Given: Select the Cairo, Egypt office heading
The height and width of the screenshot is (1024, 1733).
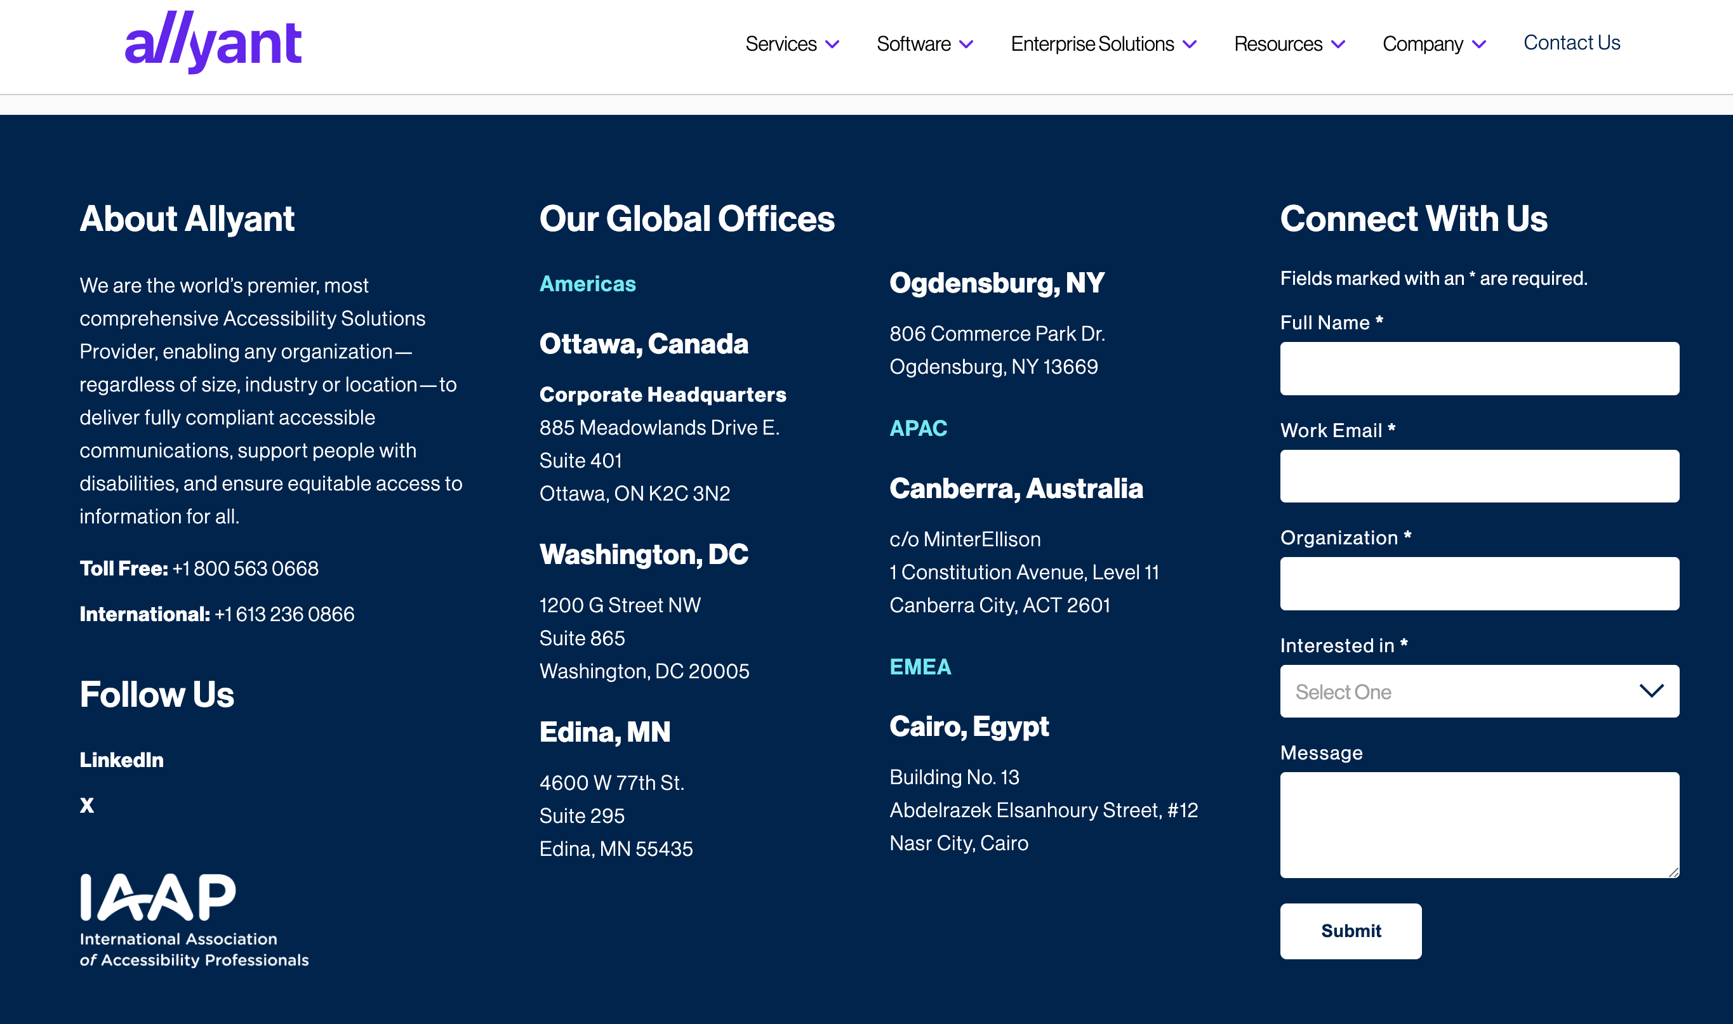Looking at the screenshot, I should click(969, 727).
